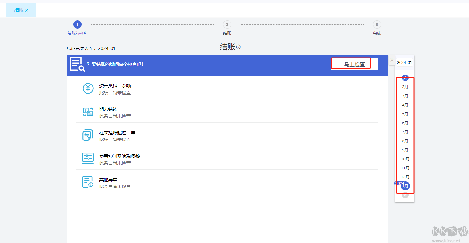469x243 pixels.
Task: Click the down chevron below the month list
Action: 405,195
